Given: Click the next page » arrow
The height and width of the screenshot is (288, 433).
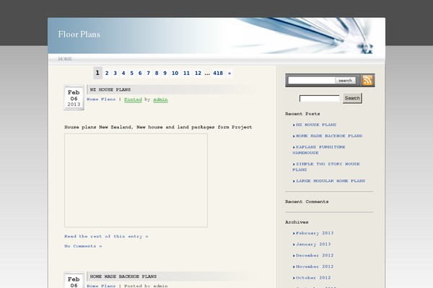Looking at the screenshot, I should 229,73.
